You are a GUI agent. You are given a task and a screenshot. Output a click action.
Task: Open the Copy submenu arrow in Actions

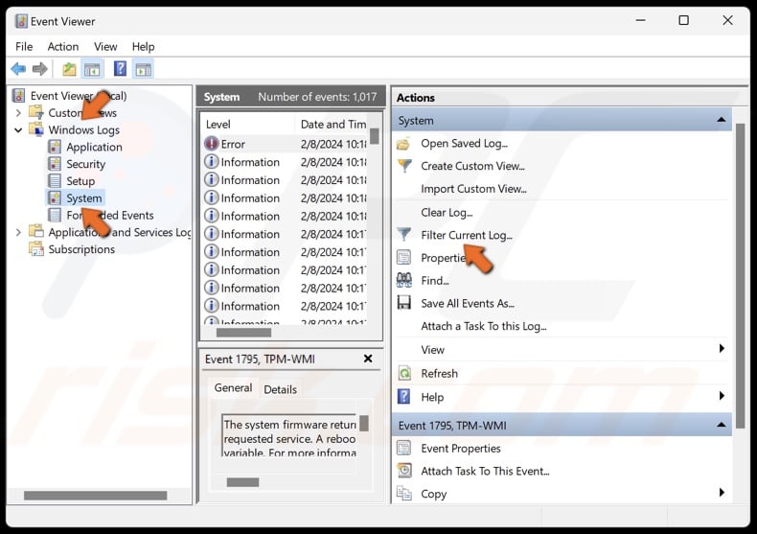722,493
